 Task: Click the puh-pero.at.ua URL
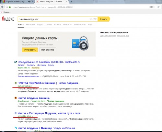(24, 86)
